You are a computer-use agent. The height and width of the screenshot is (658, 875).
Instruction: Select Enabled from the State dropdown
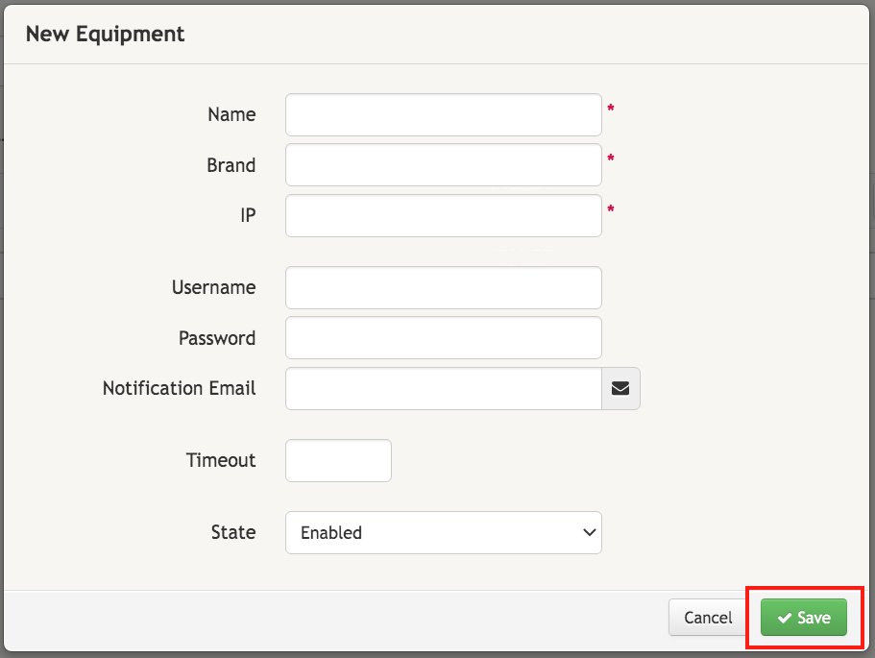pos(442,532)
